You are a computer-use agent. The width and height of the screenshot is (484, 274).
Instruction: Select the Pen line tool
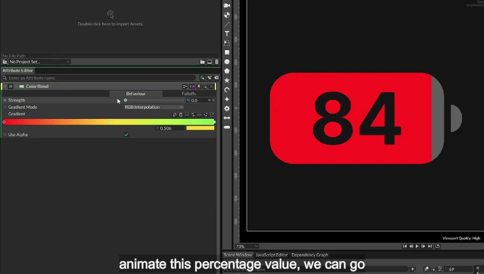coord(227,24)
